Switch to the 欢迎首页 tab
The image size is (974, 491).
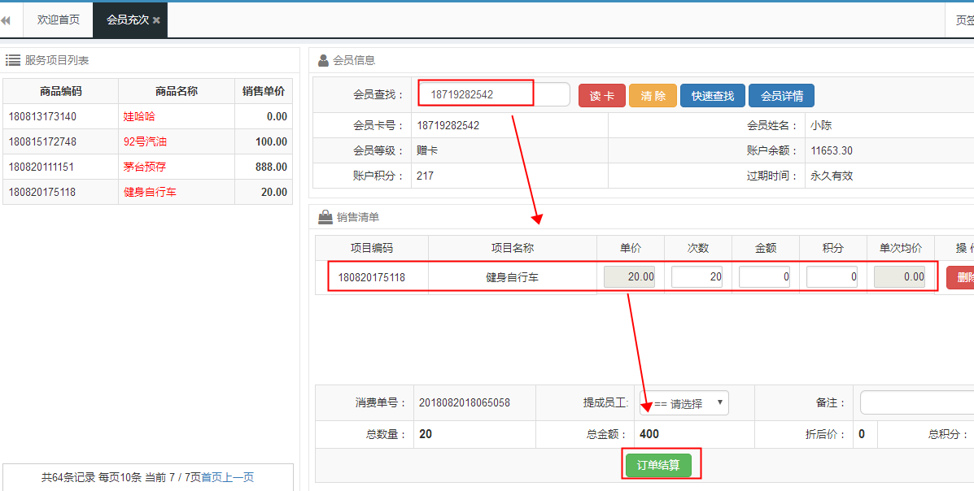59,20
